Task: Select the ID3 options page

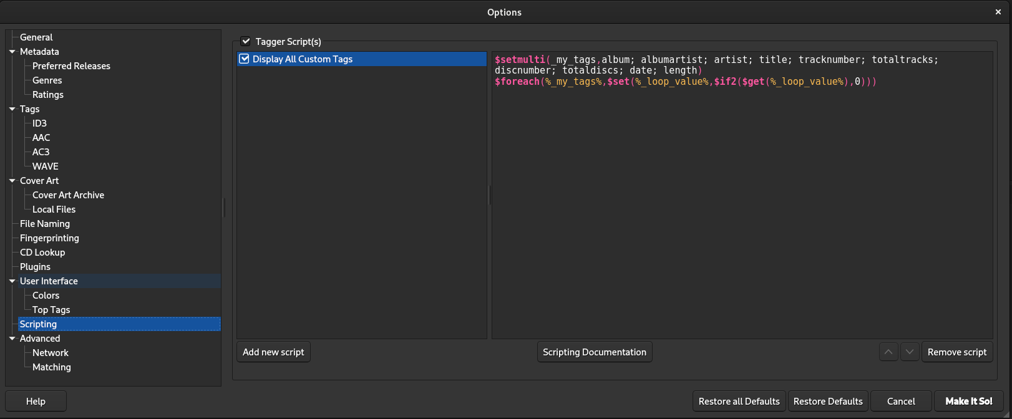Action: coord(39,123)
